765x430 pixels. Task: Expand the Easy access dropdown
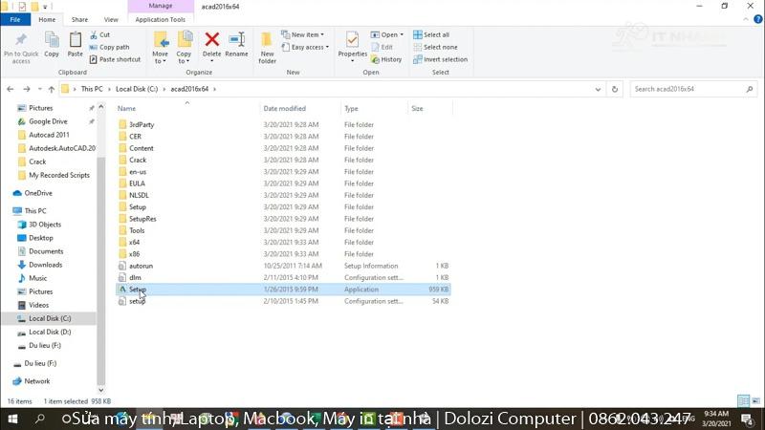pyautogui.click(x=305, y=47)
